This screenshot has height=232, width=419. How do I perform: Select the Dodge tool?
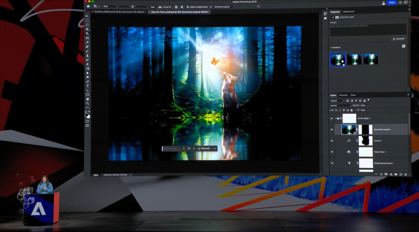pyautogui.click(x=87, y=77)
